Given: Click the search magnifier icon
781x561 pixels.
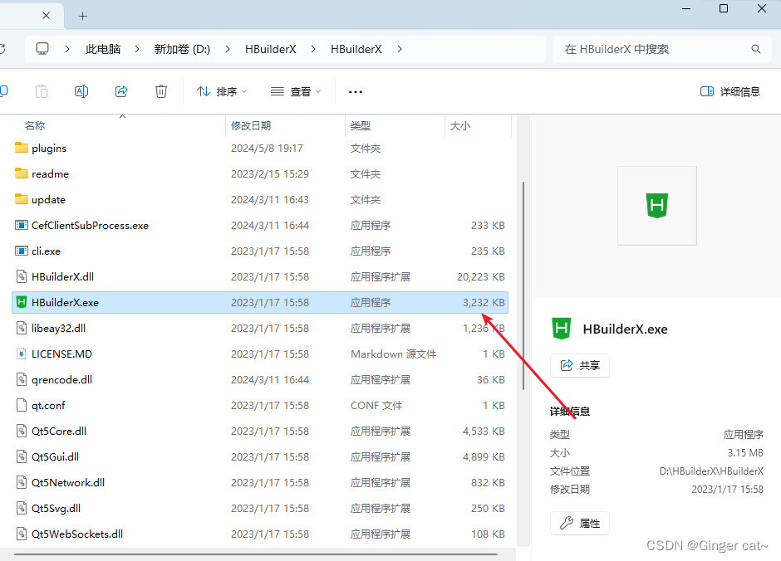Looking at the screenshot, I should (755, 49).
